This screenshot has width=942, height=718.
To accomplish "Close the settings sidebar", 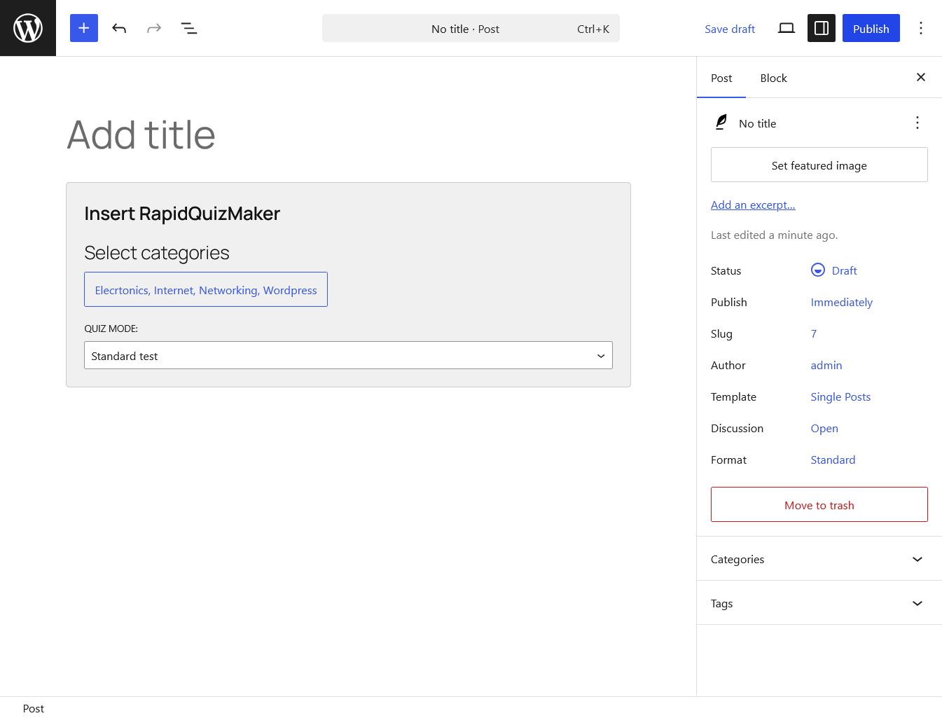I will [921, 77].
